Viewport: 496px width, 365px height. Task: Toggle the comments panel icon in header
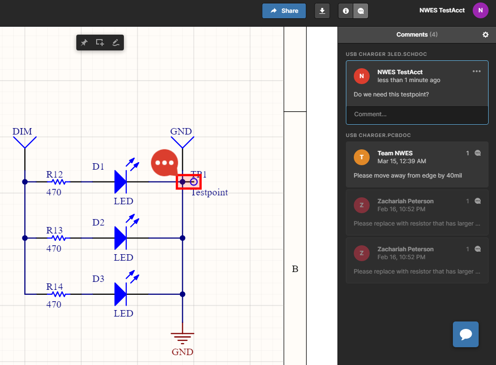pos(361,11)
